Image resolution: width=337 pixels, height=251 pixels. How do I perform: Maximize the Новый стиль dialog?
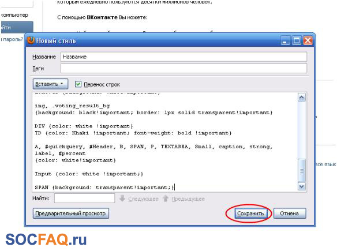tap(297, 40)
